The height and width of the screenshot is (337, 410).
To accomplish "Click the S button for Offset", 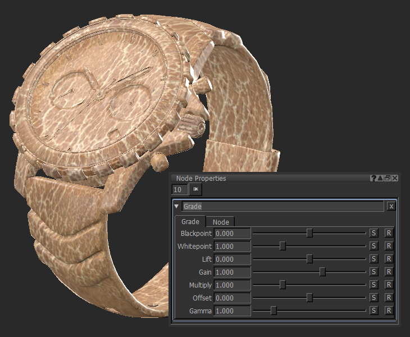I will pos(374,298).
